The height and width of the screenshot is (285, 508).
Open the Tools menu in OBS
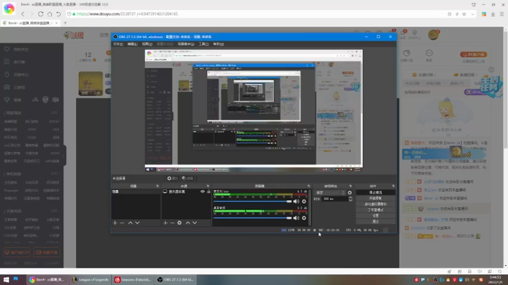(x=203, y=44)
